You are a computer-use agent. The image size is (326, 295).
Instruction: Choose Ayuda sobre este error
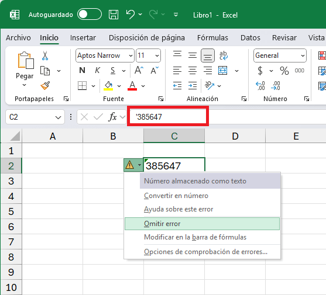tap(179, 209)
